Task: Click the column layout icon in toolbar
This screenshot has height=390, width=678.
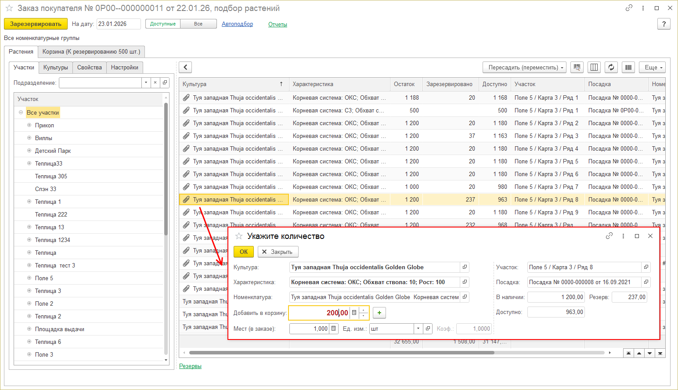Action: point(594,67)
